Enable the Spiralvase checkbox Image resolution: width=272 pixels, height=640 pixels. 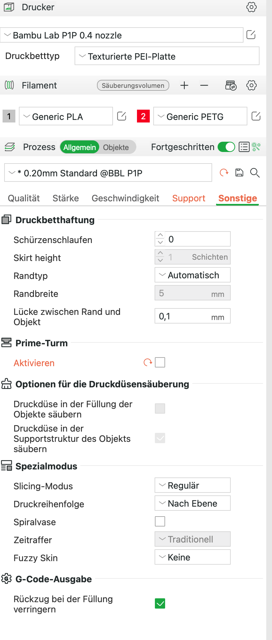pos(160,522)
